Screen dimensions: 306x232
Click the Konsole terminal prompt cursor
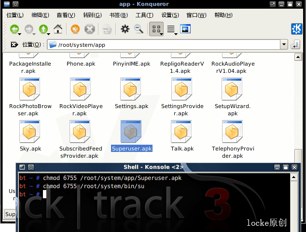tap(44, 194)
